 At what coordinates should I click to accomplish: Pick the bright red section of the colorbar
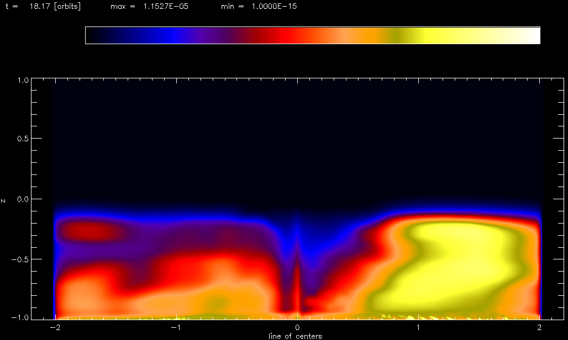287,35
